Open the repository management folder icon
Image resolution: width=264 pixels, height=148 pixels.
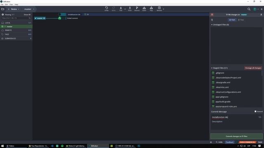[3, 9]
